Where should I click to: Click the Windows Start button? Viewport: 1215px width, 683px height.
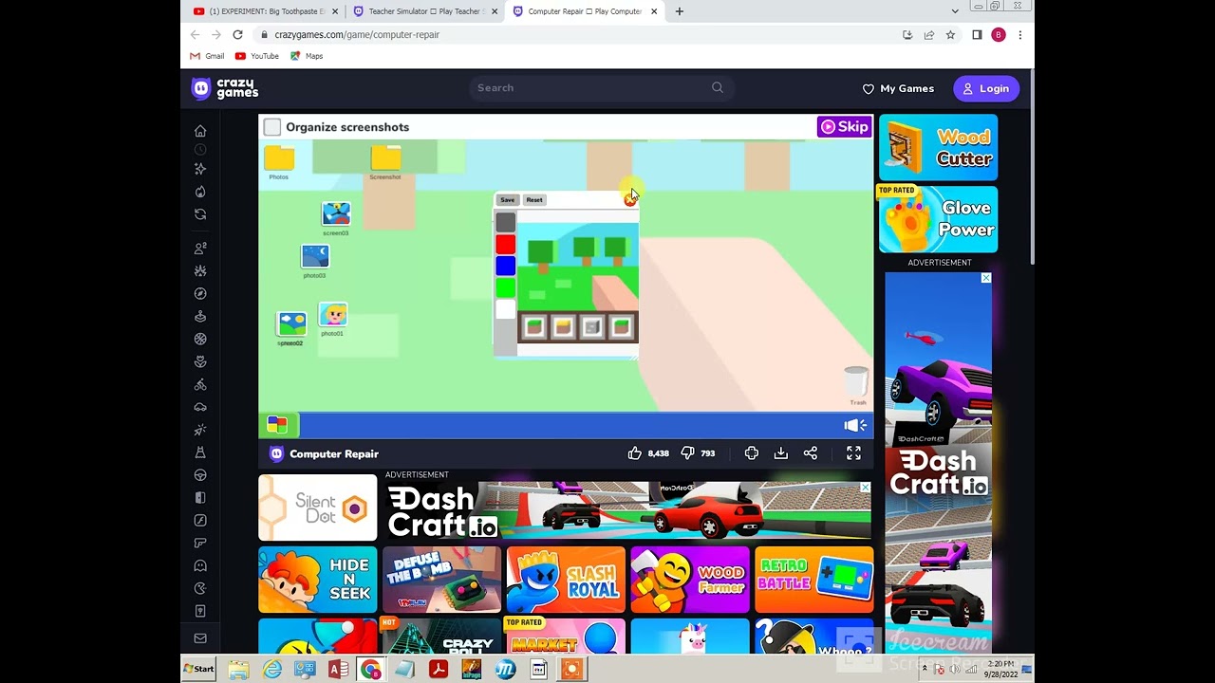[198, 669]
